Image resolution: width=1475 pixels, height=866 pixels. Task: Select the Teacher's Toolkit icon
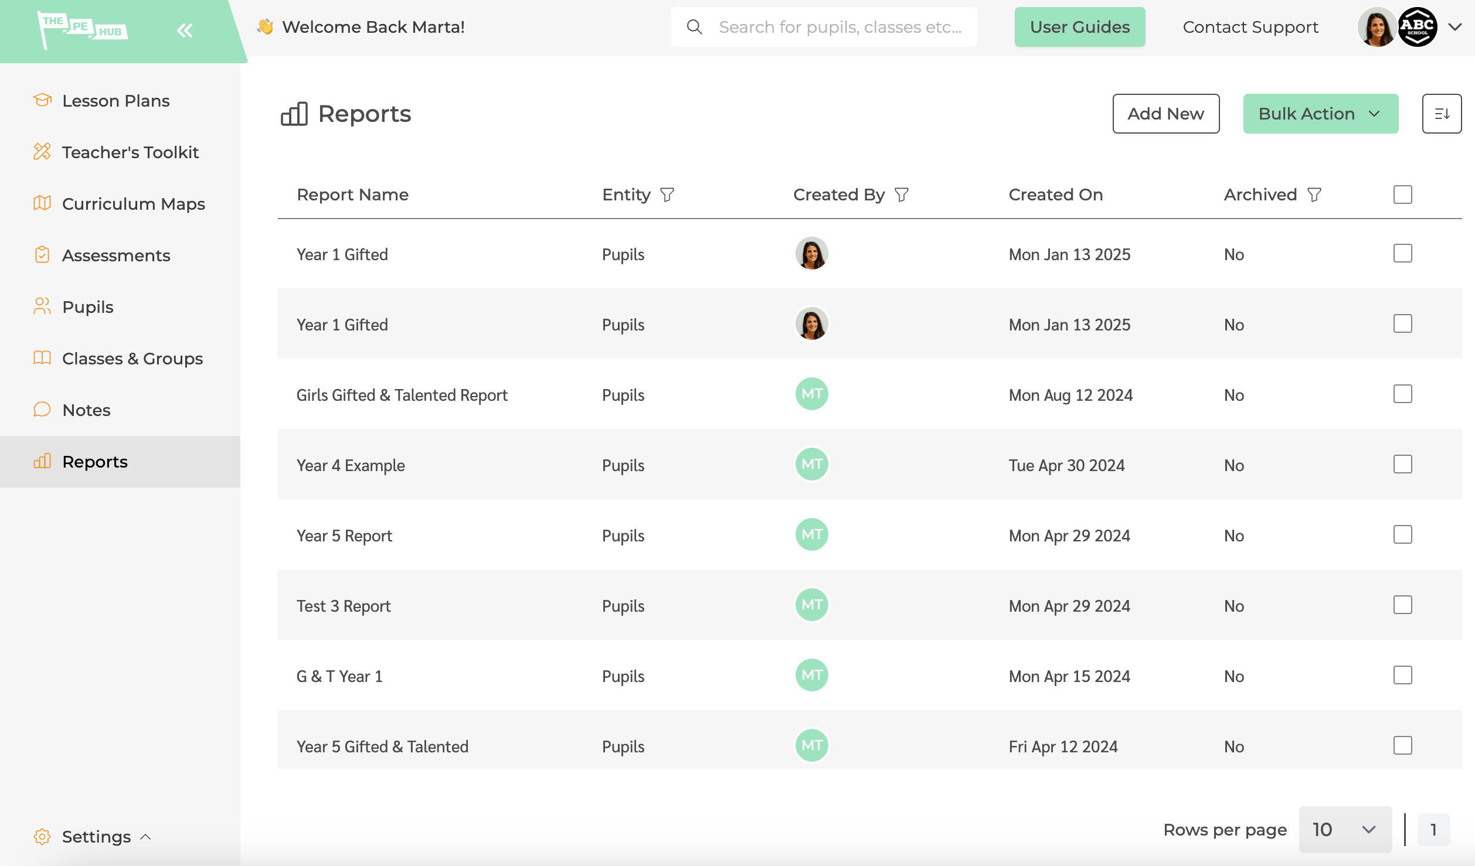42,152
